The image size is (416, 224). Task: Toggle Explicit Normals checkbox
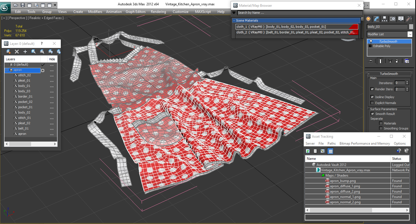coord(372,103)
